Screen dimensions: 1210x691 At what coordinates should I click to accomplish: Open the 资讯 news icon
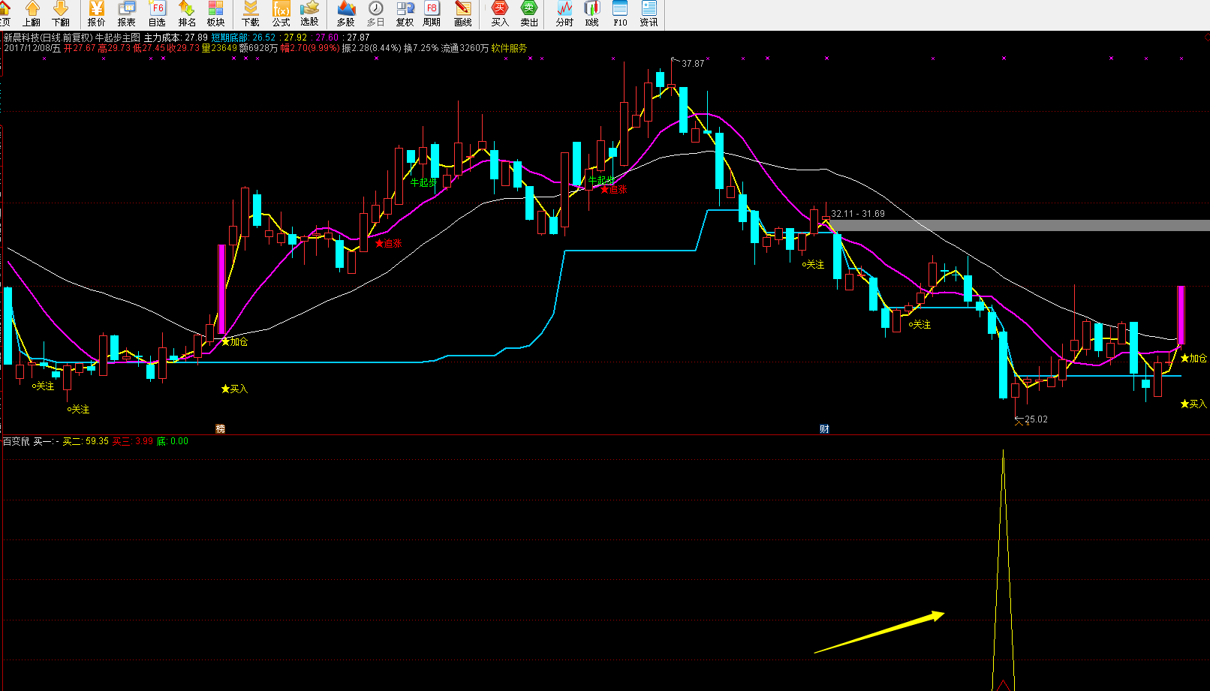coord(649,14)
